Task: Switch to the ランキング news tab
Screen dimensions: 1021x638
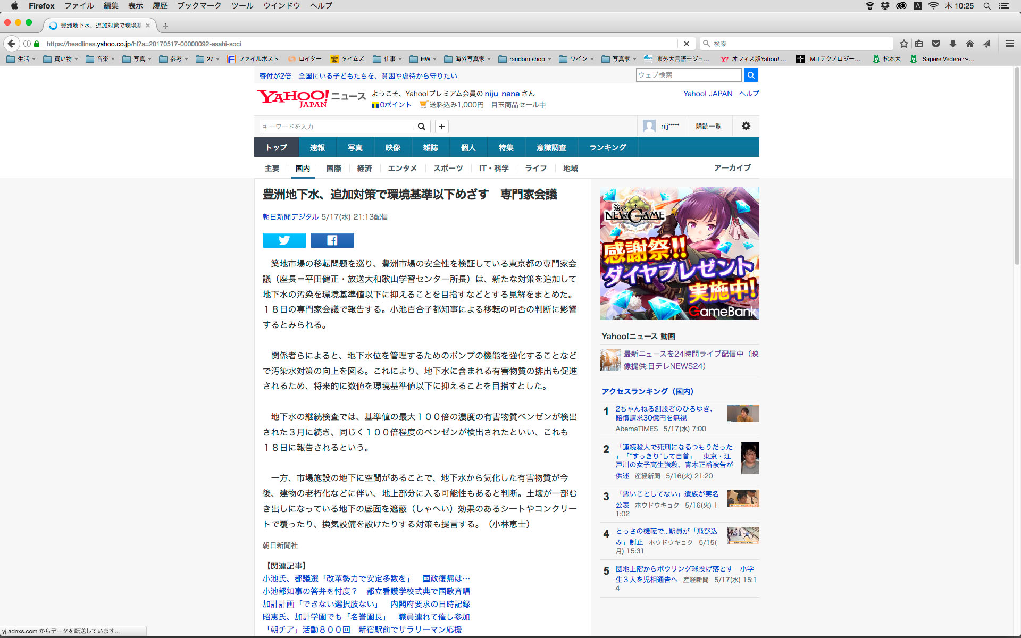Action: [607, 147]
